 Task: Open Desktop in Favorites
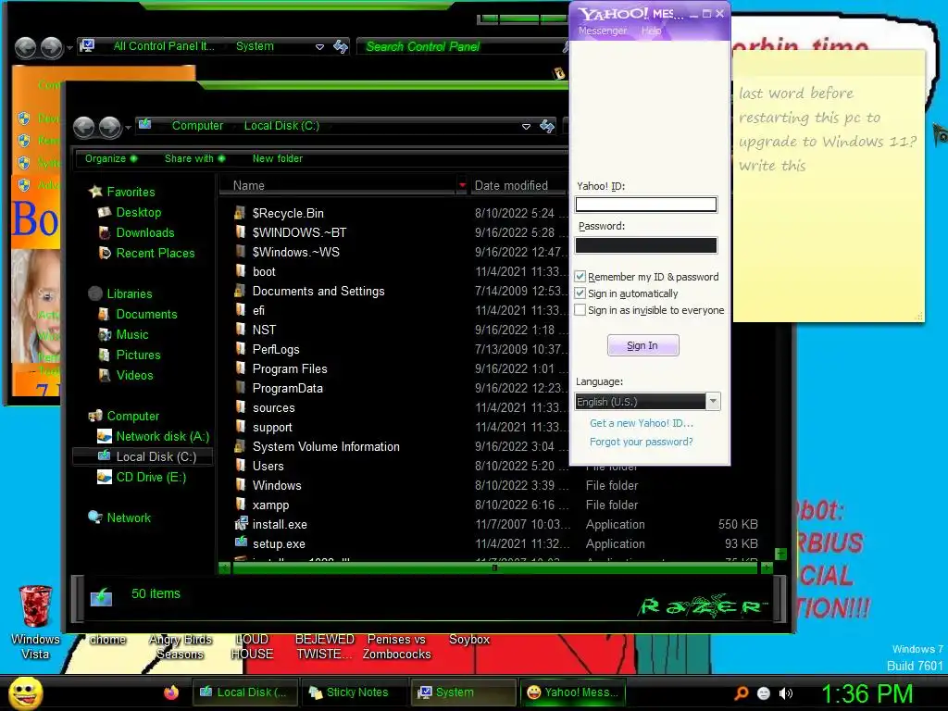[139, 212]
